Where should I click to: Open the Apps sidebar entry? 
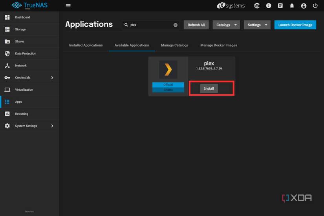(x=29, y=102)
